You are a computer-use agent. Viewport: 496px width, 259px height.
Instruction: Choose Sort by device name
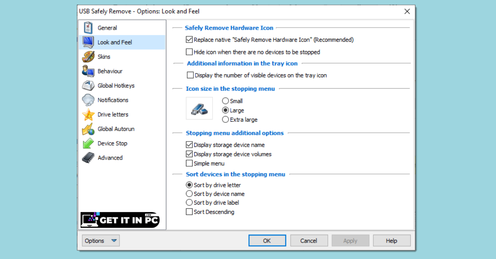[x=189, y=194]
